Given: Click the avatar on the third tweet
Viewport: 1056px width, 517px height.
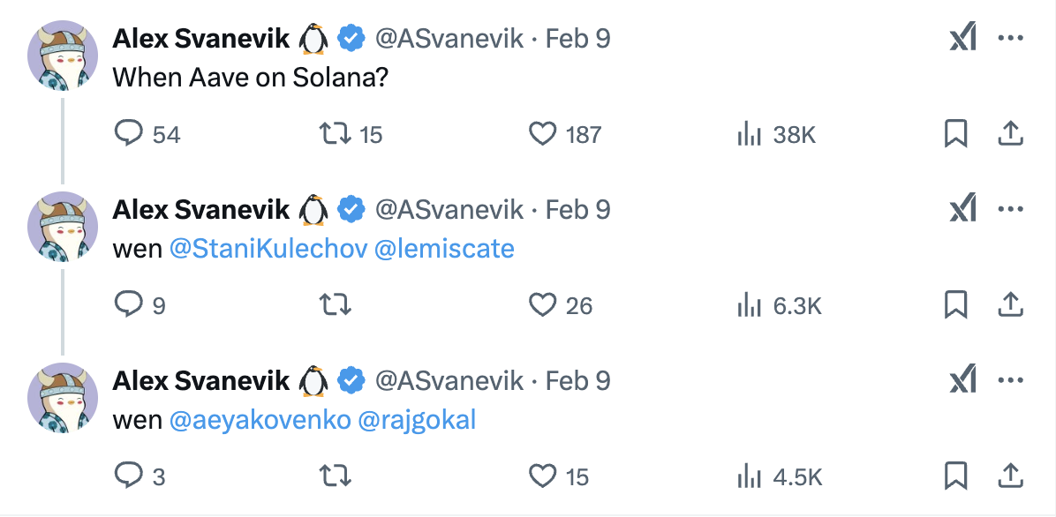Looking at the screenshot, I should tap(63, 397).
